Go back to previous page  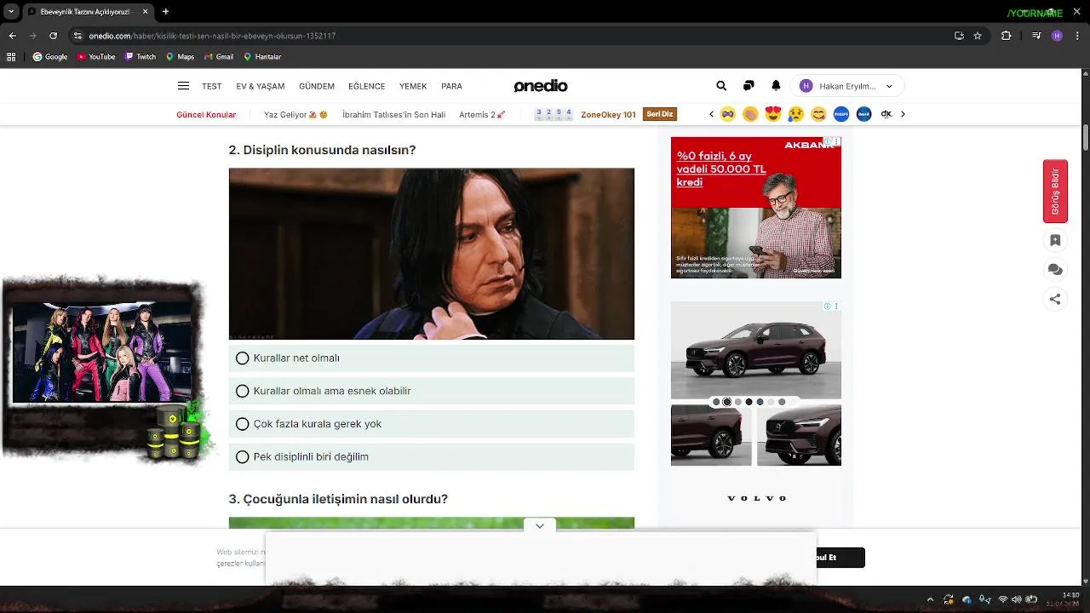pos(13,36)
